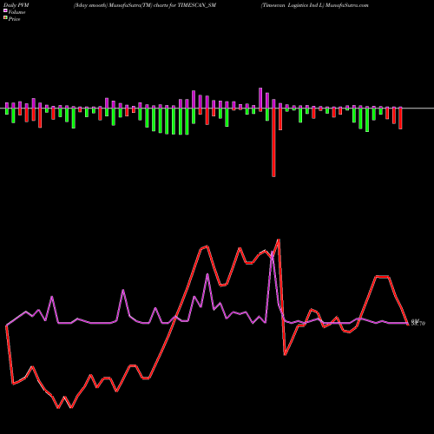Click the longest red downward price bar
Screen dimensions: 434x434
click(x=273, y=142)
